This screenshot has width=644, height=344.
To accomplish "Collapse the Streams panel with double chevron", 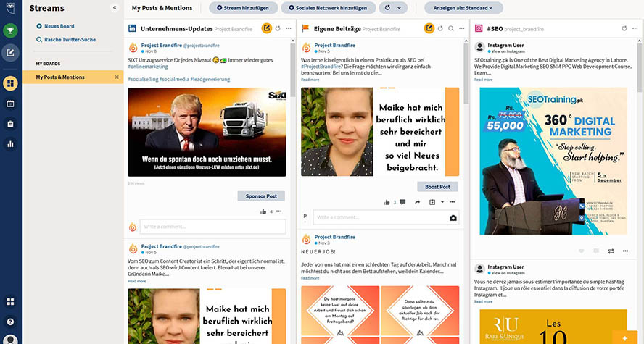I will 115,7.
